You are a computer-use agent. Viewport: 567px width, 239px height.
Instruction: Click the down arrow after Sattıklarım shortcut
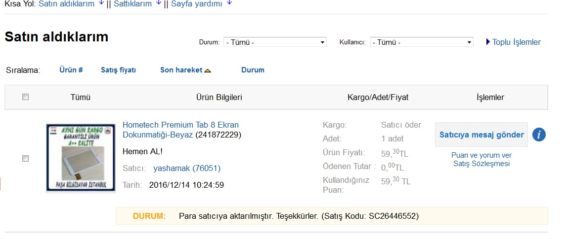tap(158, 3)
